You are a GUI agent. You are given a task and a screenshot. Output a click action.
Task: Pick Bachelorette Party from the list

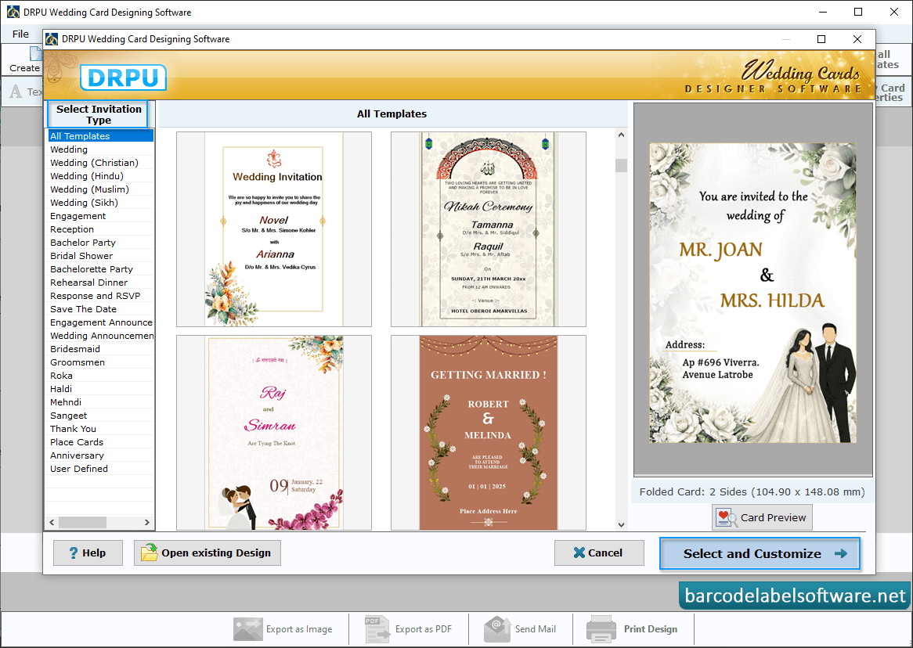click(x=100, y=269)
